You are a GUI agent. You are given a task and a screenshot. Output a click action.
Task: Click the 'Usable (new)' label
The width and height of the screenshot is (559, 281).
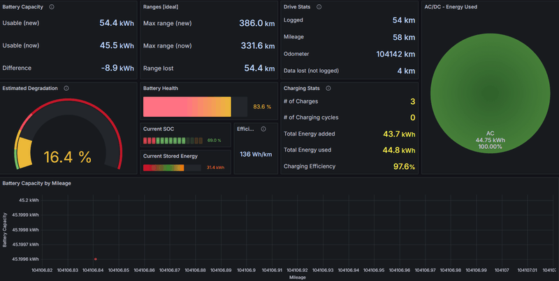(x=21, y=23)
